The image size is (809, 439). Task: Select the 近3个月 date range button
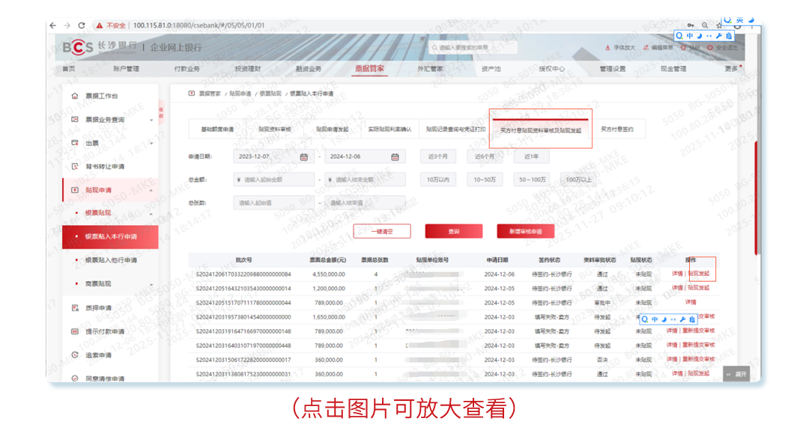point(438,156)
